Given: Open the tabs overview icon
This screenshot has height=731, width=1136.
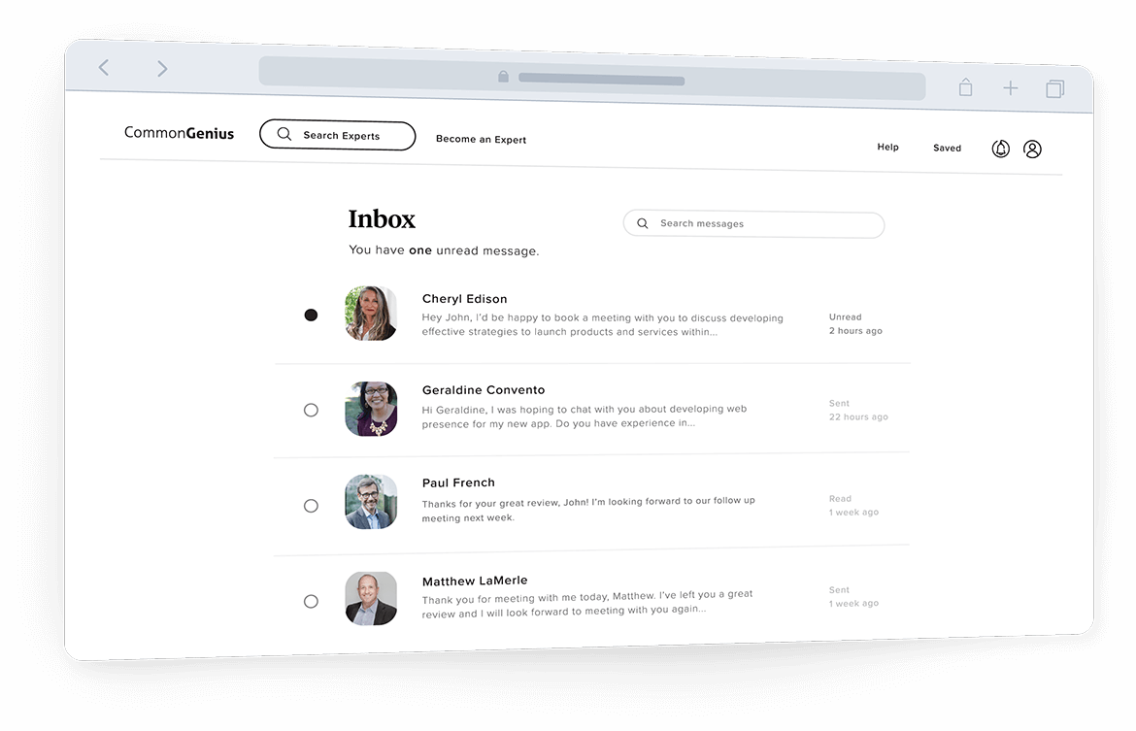Looking at the screenshot, I should tap(1054, 89).
